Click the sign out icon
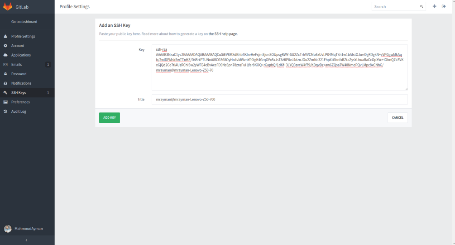 (x=444, y=6)
